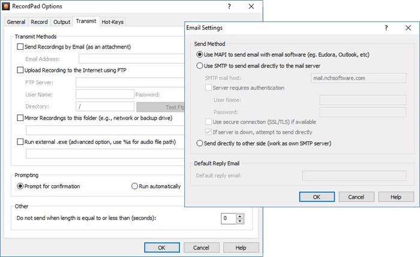The image size is (420, 257).
Task: Increase the seconds value with up arrow
Action: (238, 216)
